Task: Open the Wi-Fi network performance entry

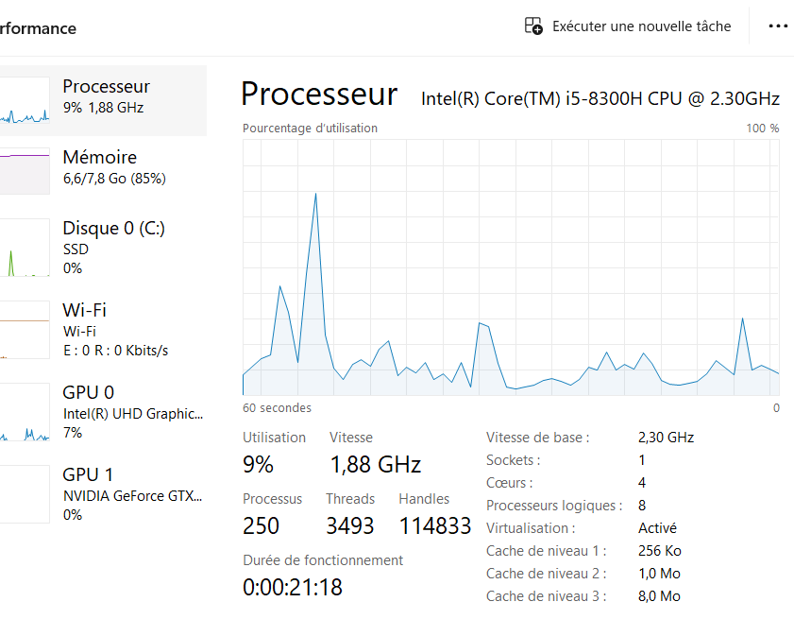Action: coord(84,311)
